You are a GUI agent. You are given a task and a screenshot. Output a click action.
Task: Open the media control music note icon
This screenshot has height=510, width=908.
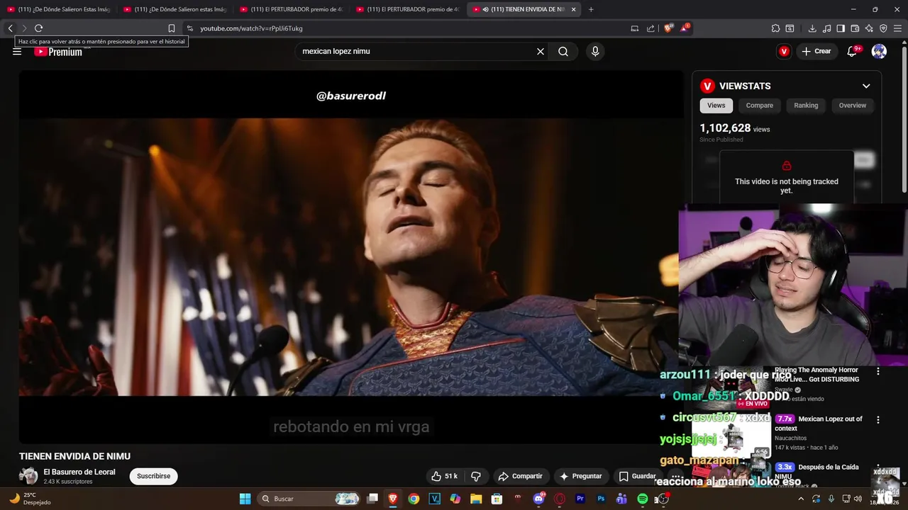[826, 28]
